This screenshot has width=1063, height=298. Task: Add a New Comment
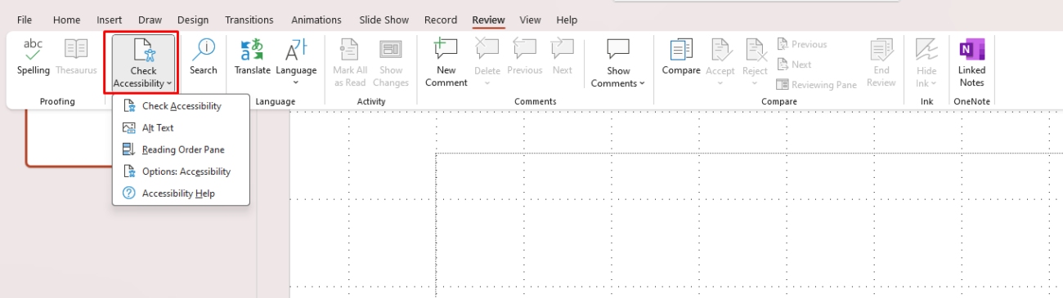tap(446, 63)
